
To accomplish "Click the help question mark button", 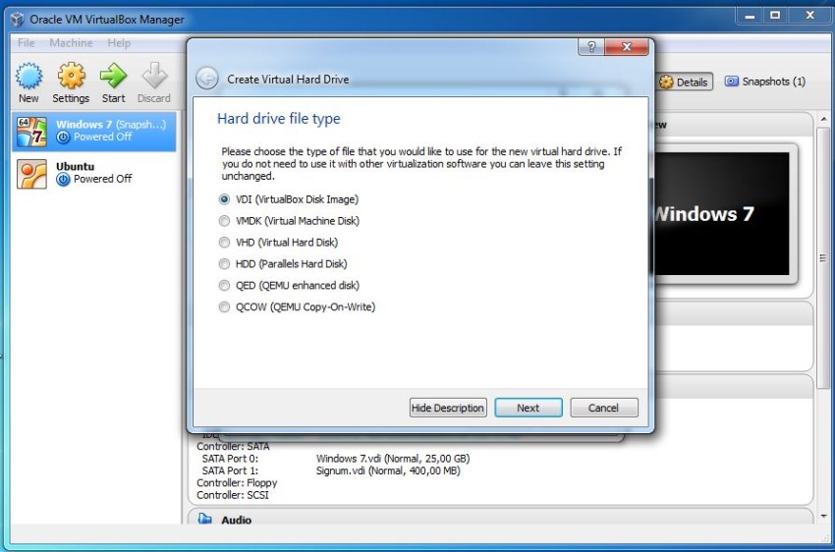I will point(591,47).
